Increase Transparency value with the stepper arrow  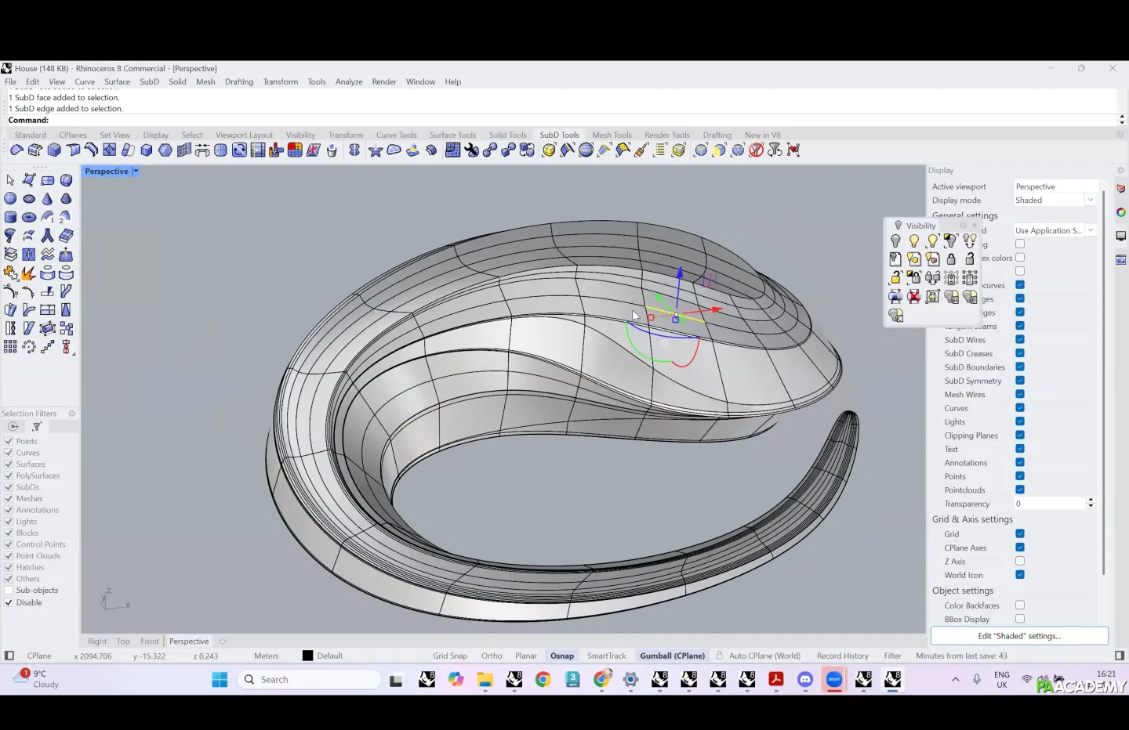(1091, 501)
